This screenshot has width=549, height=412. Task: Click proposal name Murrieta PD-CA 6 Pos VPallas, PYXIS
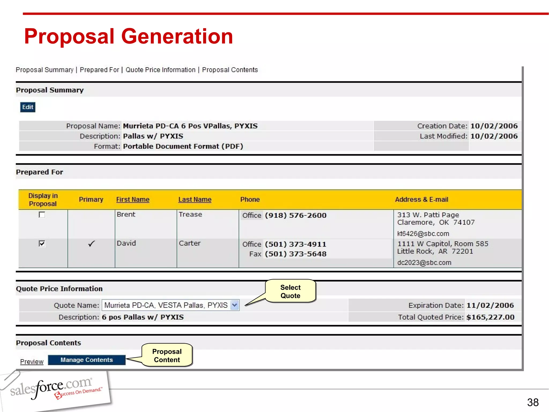190,126
